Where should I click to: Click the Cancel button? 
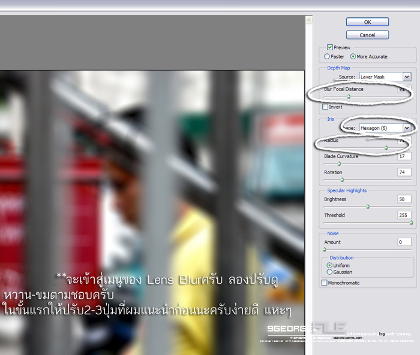tap(367, 35)
